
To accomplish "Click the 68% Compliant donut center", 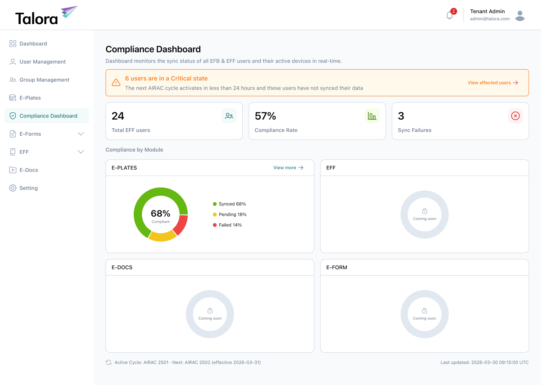I will coord(160,216).
